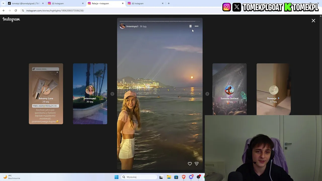Close the tomekpl TikTok tab
Screen dimensions: 322x181
[43, 4]
